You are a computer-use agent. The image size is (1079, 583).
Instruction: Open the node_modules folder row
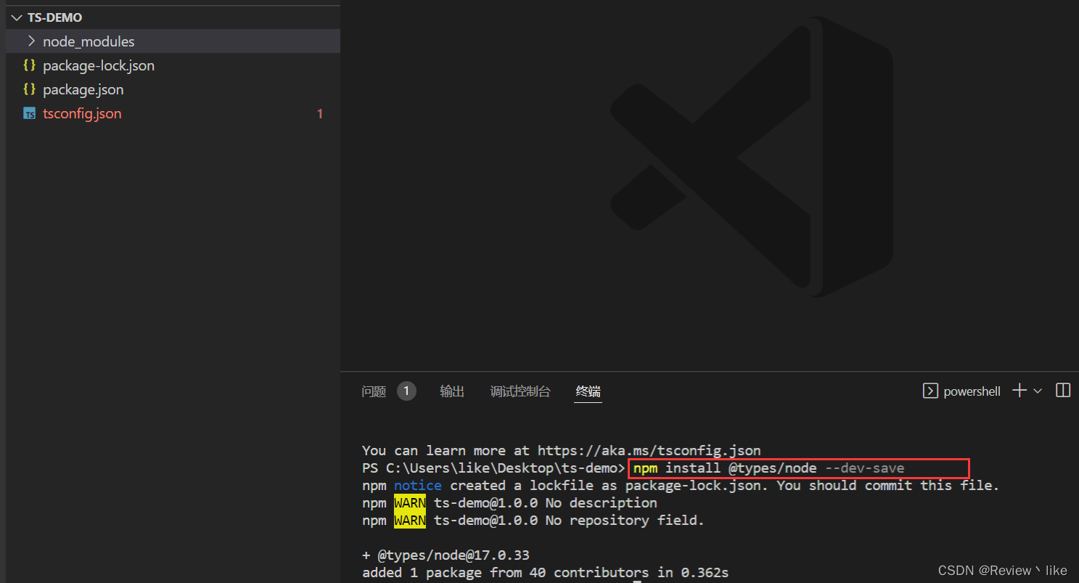[x=173, y=41]
